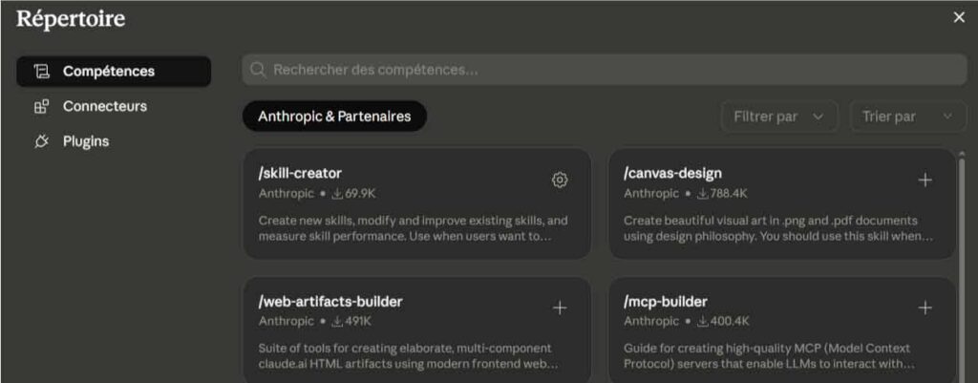The width and height of the screenshot is (978, 383).
Task: Click the skill-creator description text
Action: tap(413, 229)
